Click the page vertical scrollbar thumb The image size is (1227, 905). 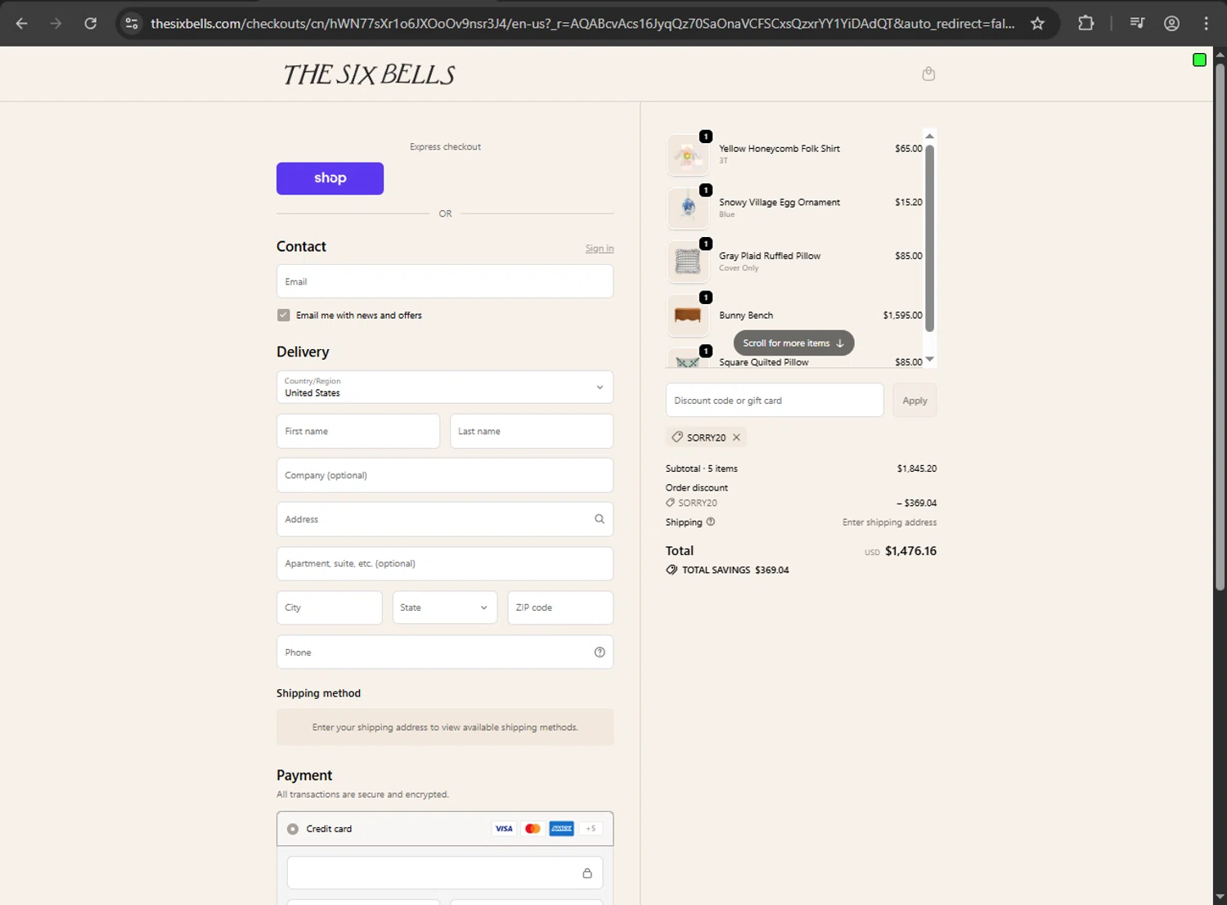(x=1220, y=327)
